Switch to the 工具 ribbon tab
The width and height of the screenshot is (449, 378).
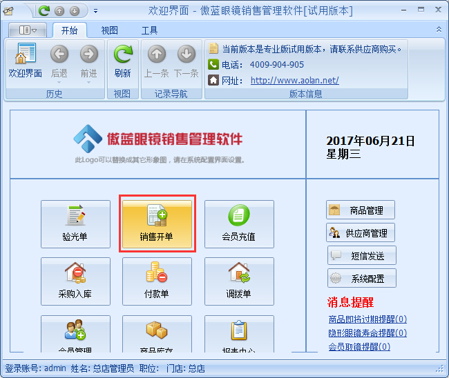click(x=149, y=30)
